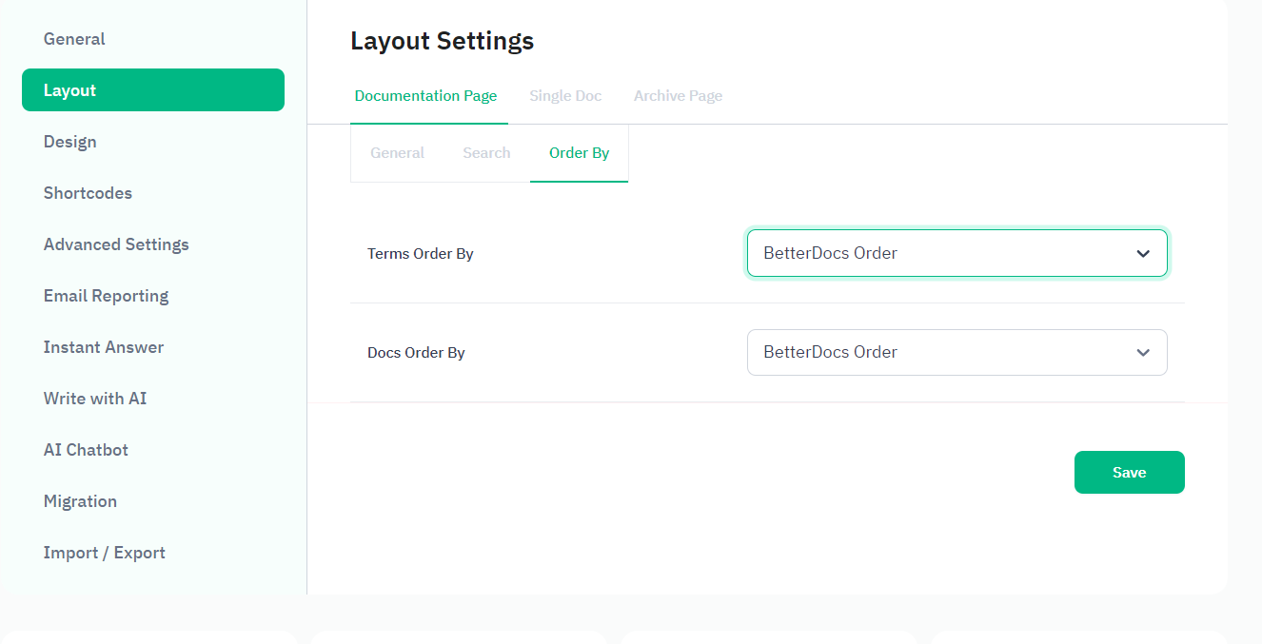
Task: Click the Save button
Action: (x=1129, y=473)
